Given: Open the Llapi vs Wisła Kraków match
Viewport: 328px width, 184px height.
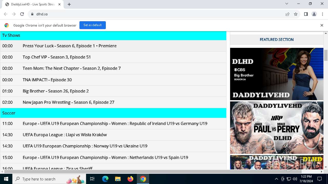Looking at the screenshot, I should (65, 135).
